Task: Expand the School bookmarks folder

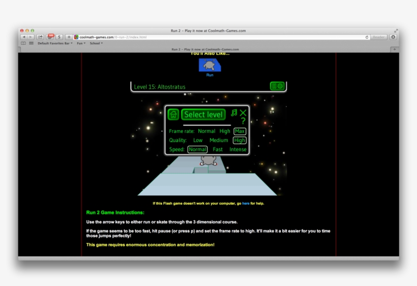Action: tap(96, 43)
